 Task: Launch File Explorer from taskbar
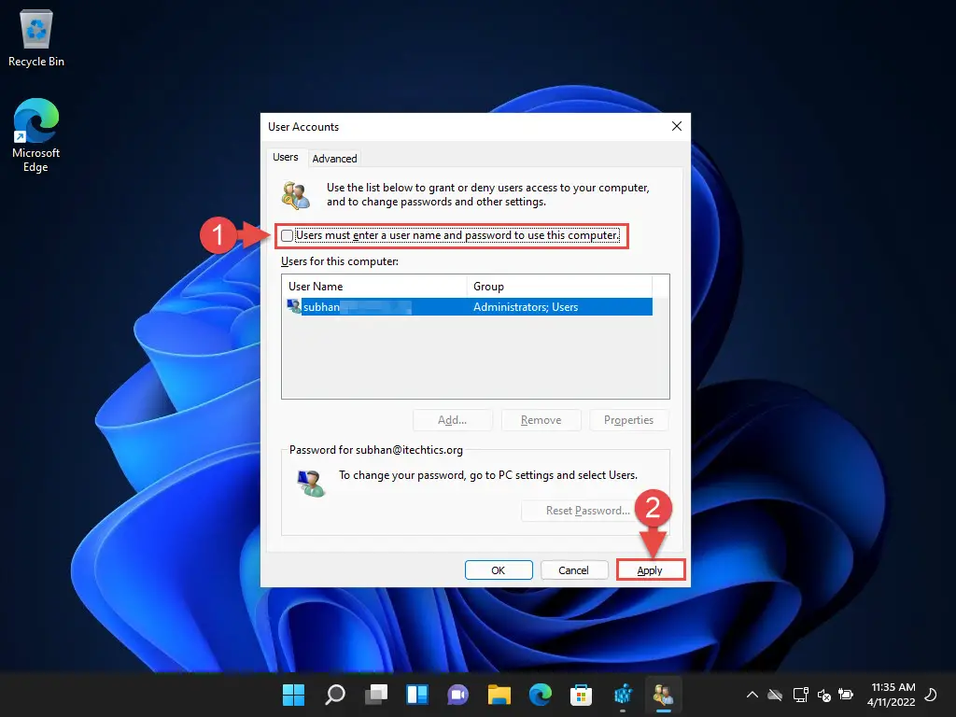499,695
